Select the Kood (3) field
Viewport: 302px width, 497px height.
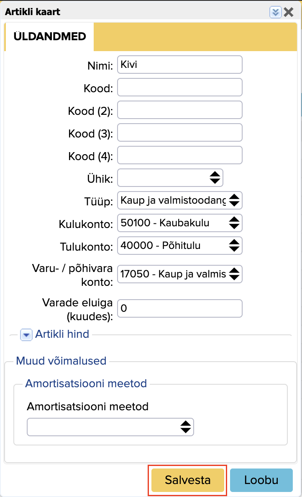(x=180, y=132)
